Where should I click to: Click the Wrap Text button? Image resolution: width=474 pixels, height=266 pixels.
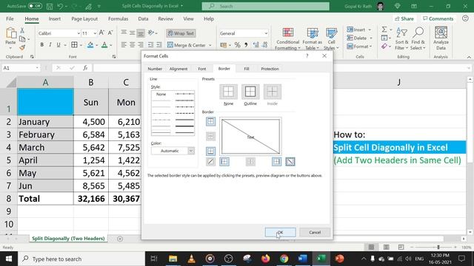tap(181, 33)
